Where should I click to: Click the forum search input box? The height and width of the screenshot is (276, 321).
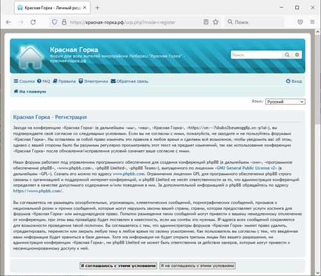(257, 55)
